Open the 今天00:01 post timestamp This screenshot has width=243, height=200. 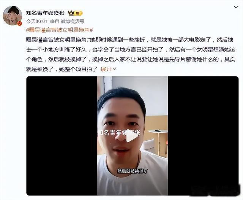pos(36,21)
